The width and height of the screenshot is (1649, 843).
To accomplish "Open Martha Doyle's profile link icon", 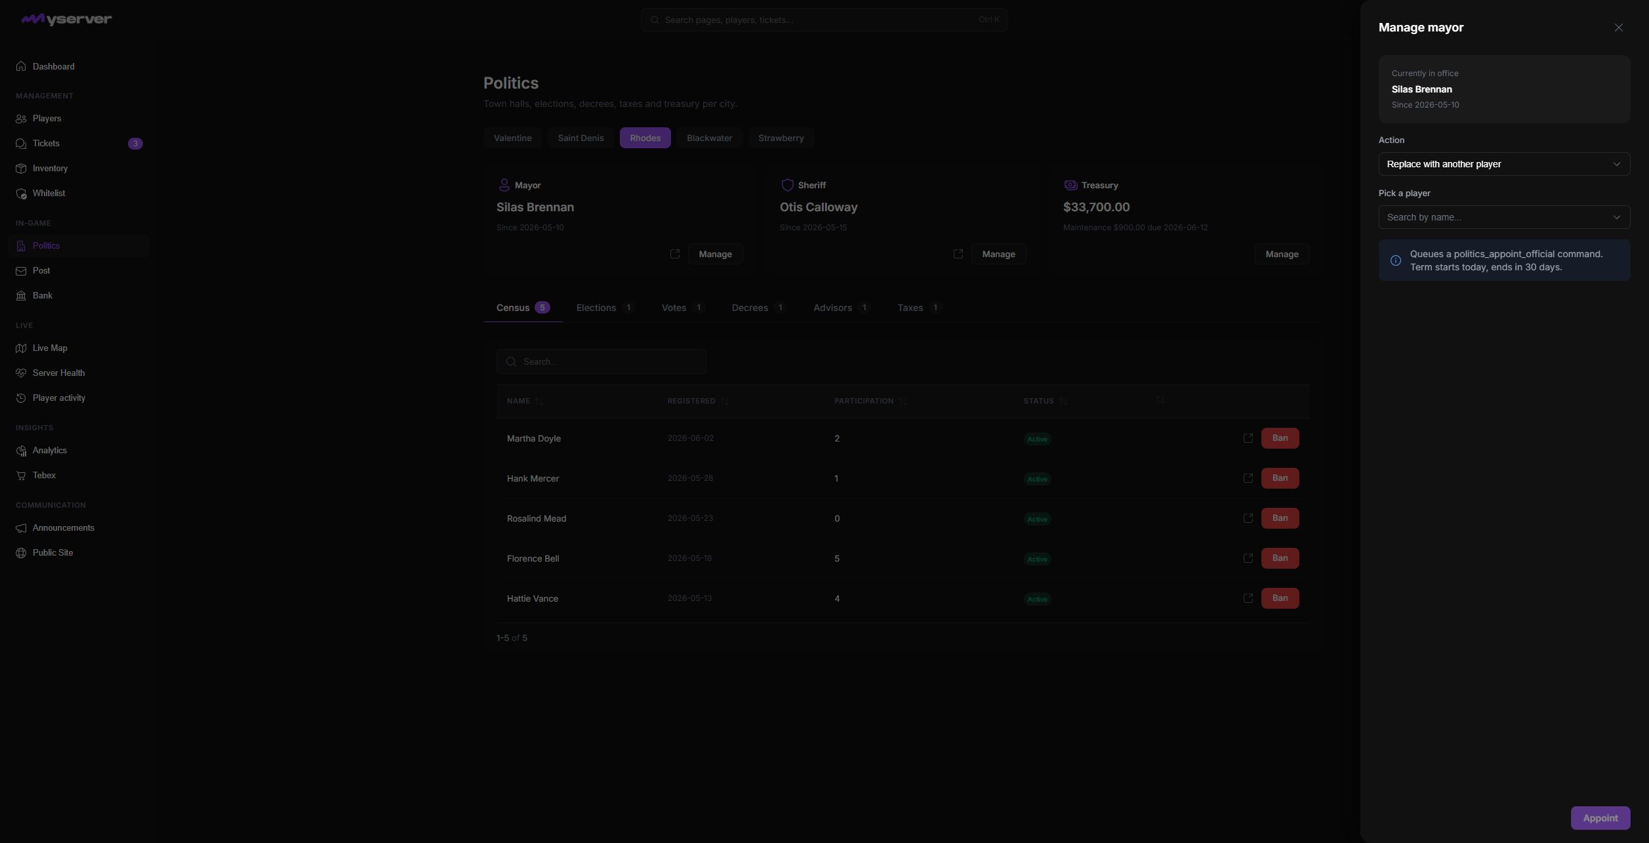I will (x=1248, y=438).
